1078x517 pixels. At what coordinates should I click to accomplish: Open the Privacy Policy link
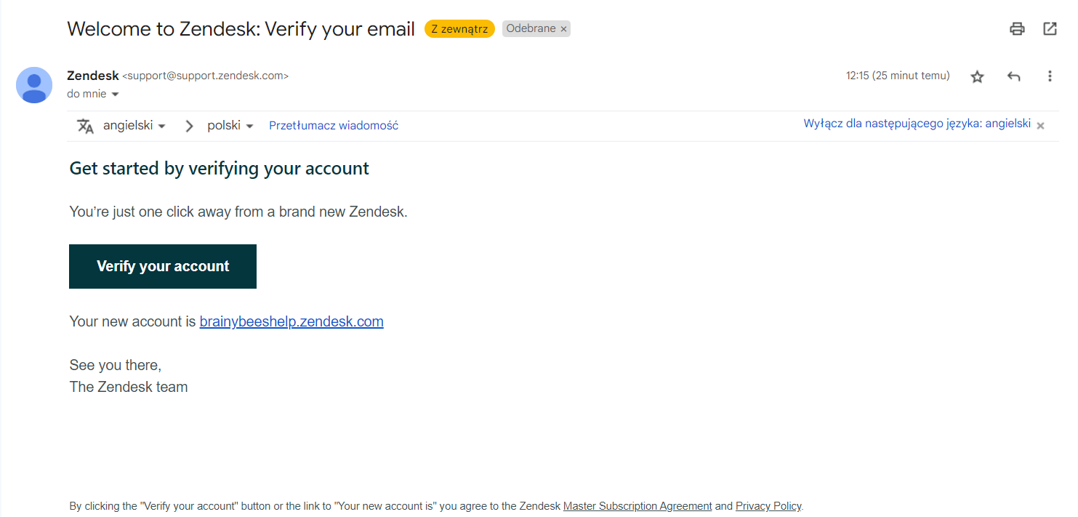768,506
